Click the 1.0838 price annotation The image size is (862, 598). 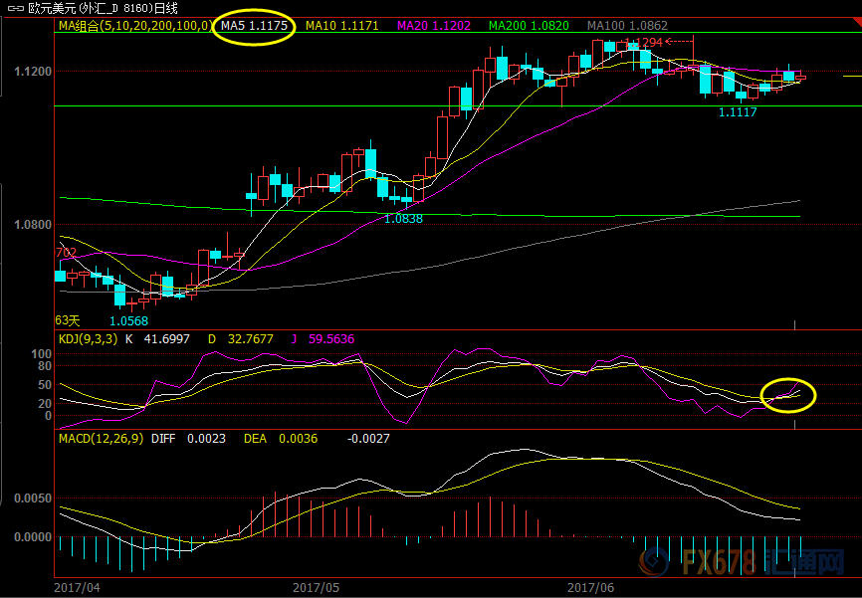coord(403,218)
